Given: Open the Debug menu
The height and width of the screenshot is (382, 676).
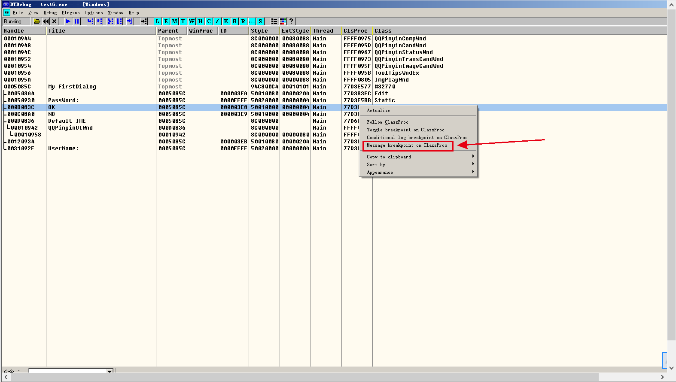Looking at the screenshot, I should tap(50, 13).
